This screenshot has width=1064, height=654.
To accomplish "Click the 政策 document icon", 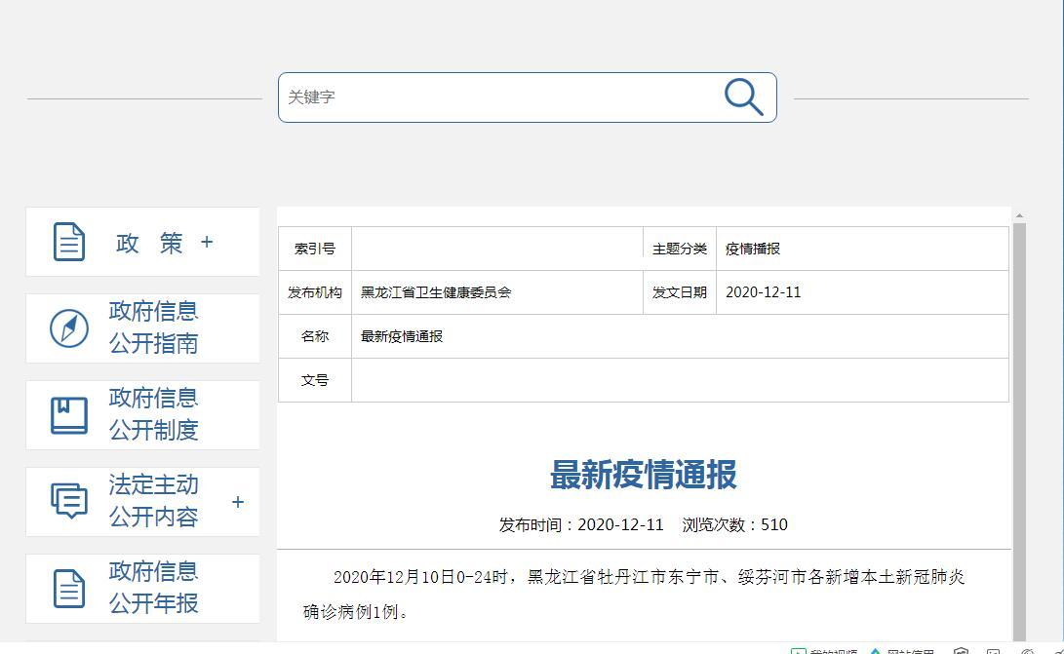I will (x=69, y=243).
